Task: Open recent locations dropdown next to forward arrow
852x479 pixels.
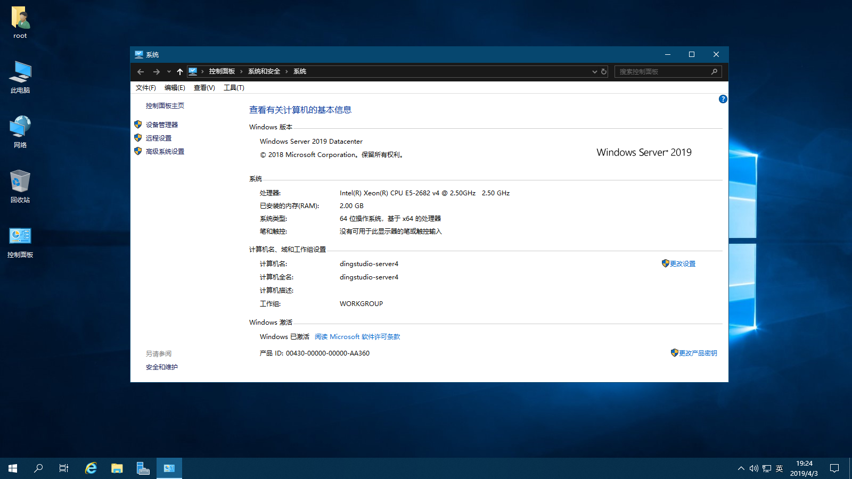Action: [169, 71]
